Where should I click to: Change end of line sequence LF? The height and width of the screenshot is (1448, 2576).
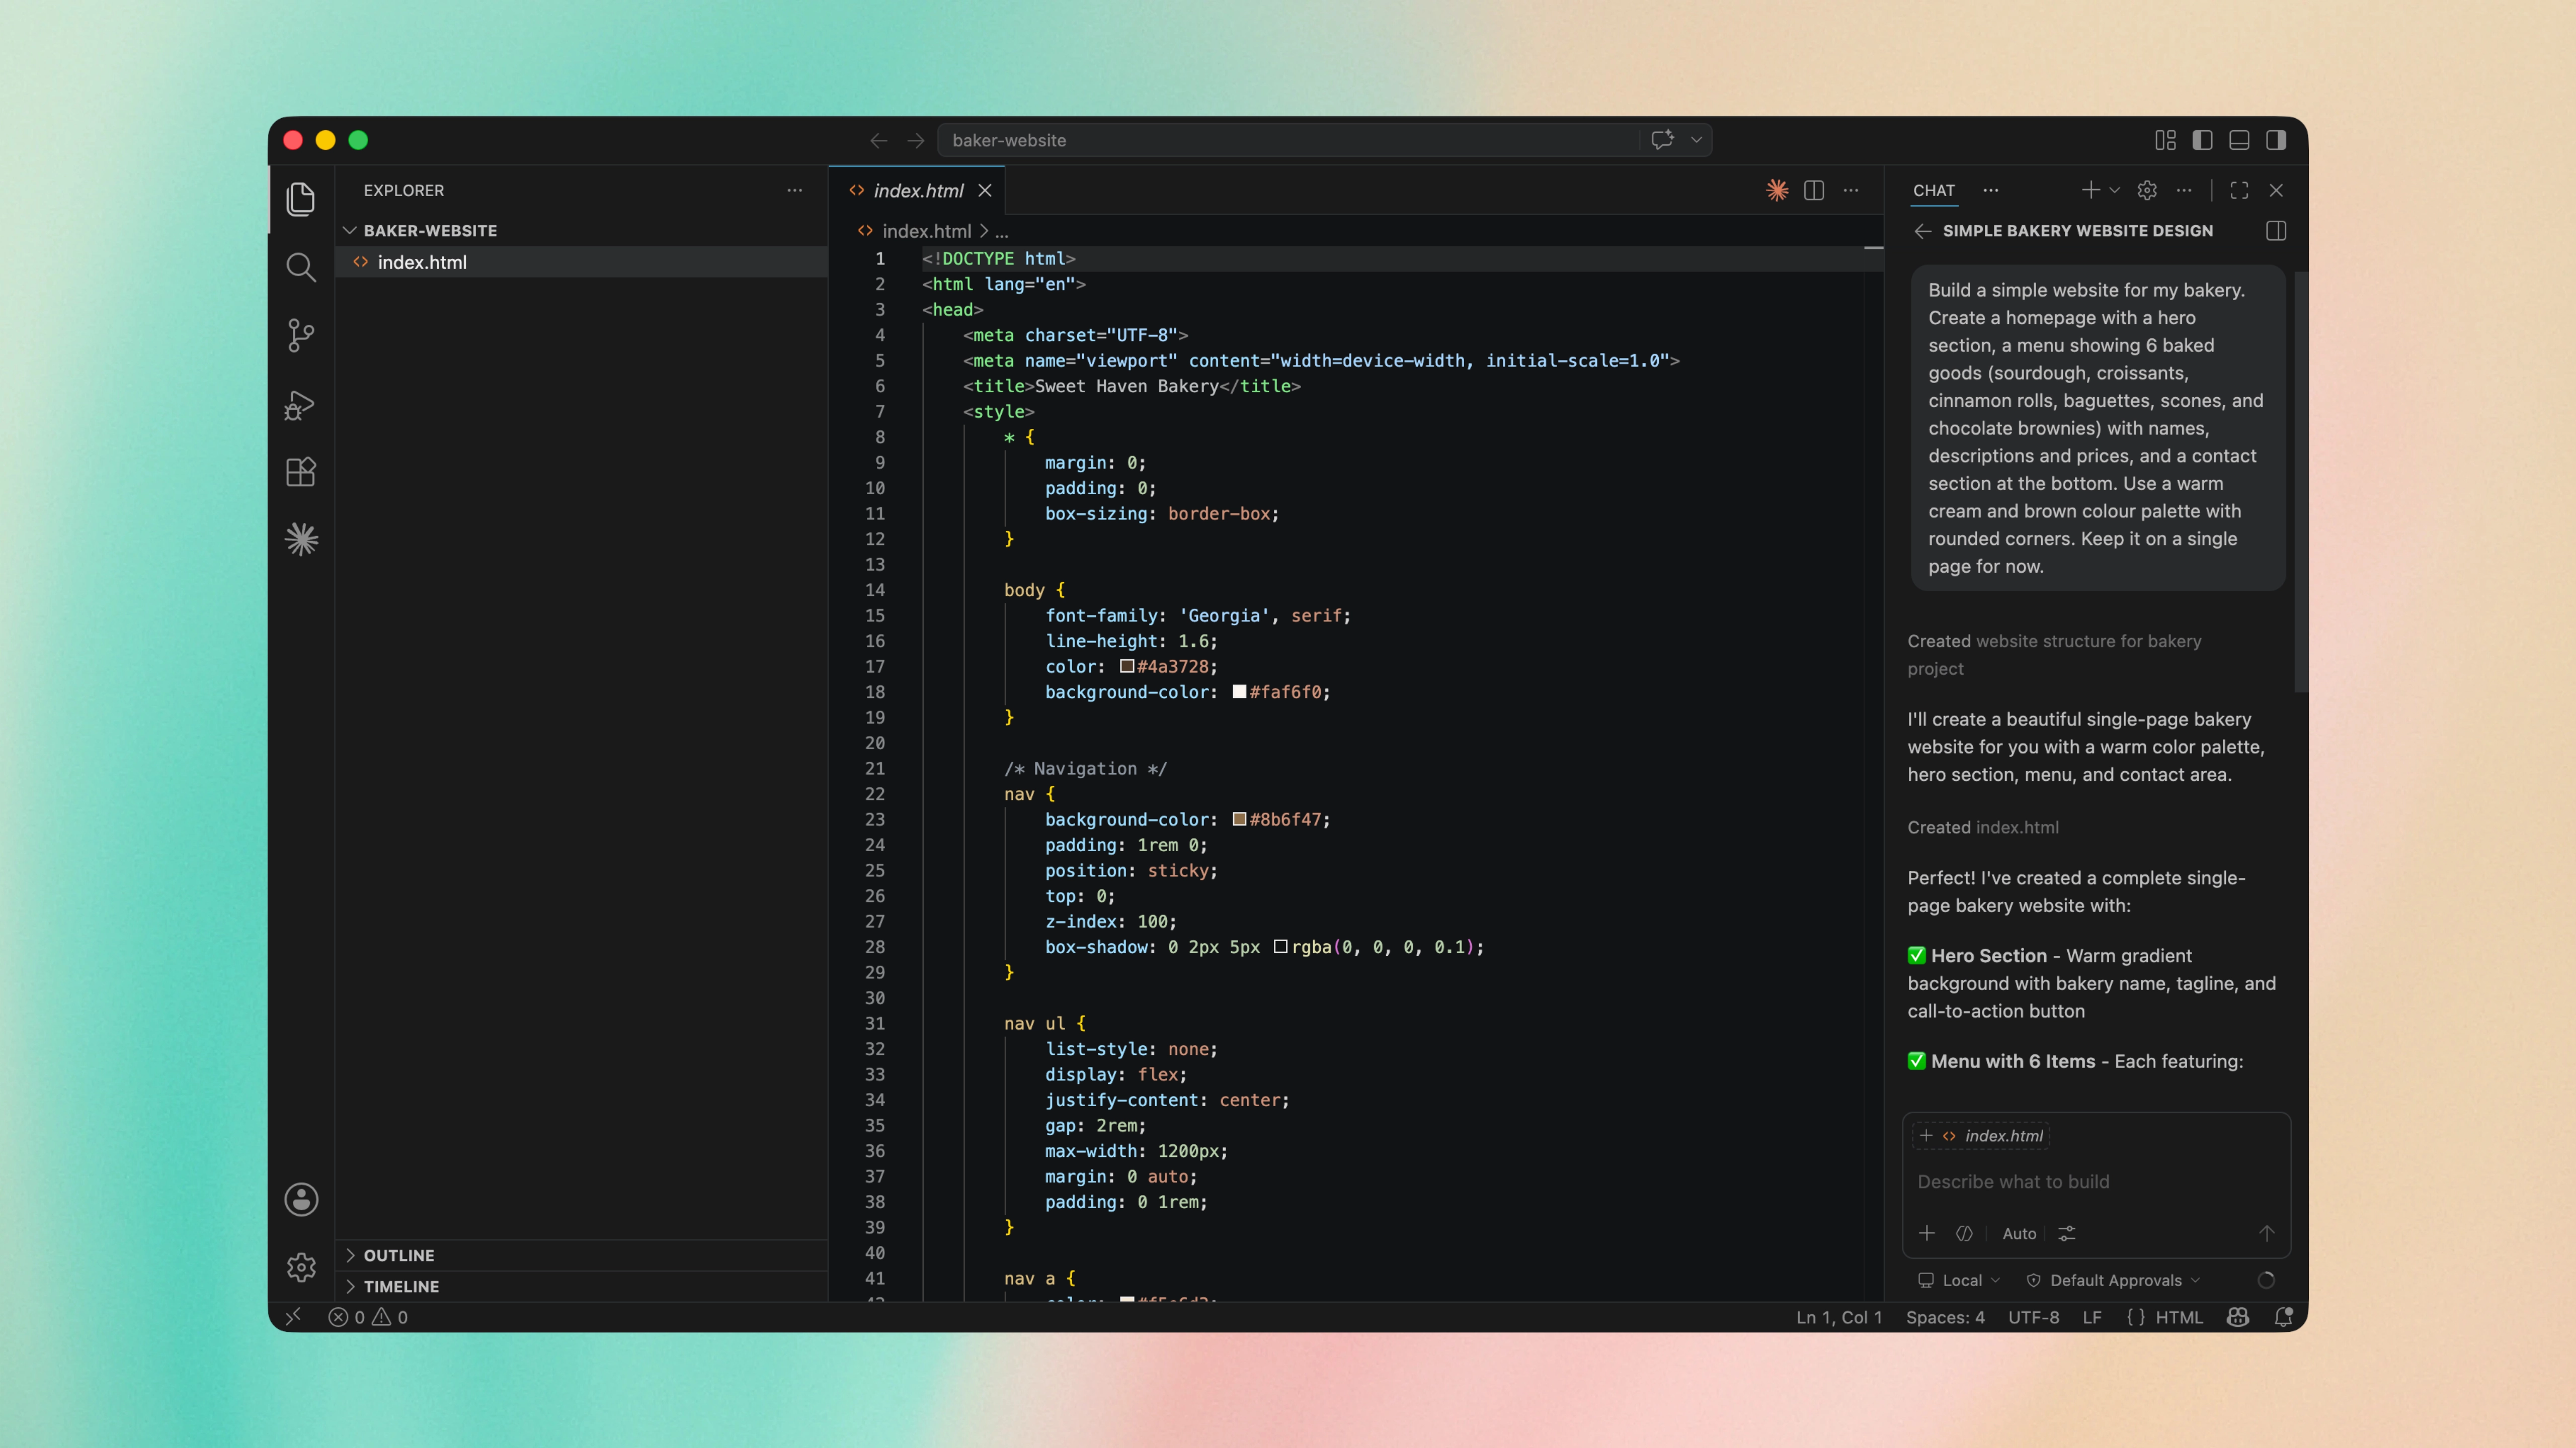(x=2091, y=1317)
